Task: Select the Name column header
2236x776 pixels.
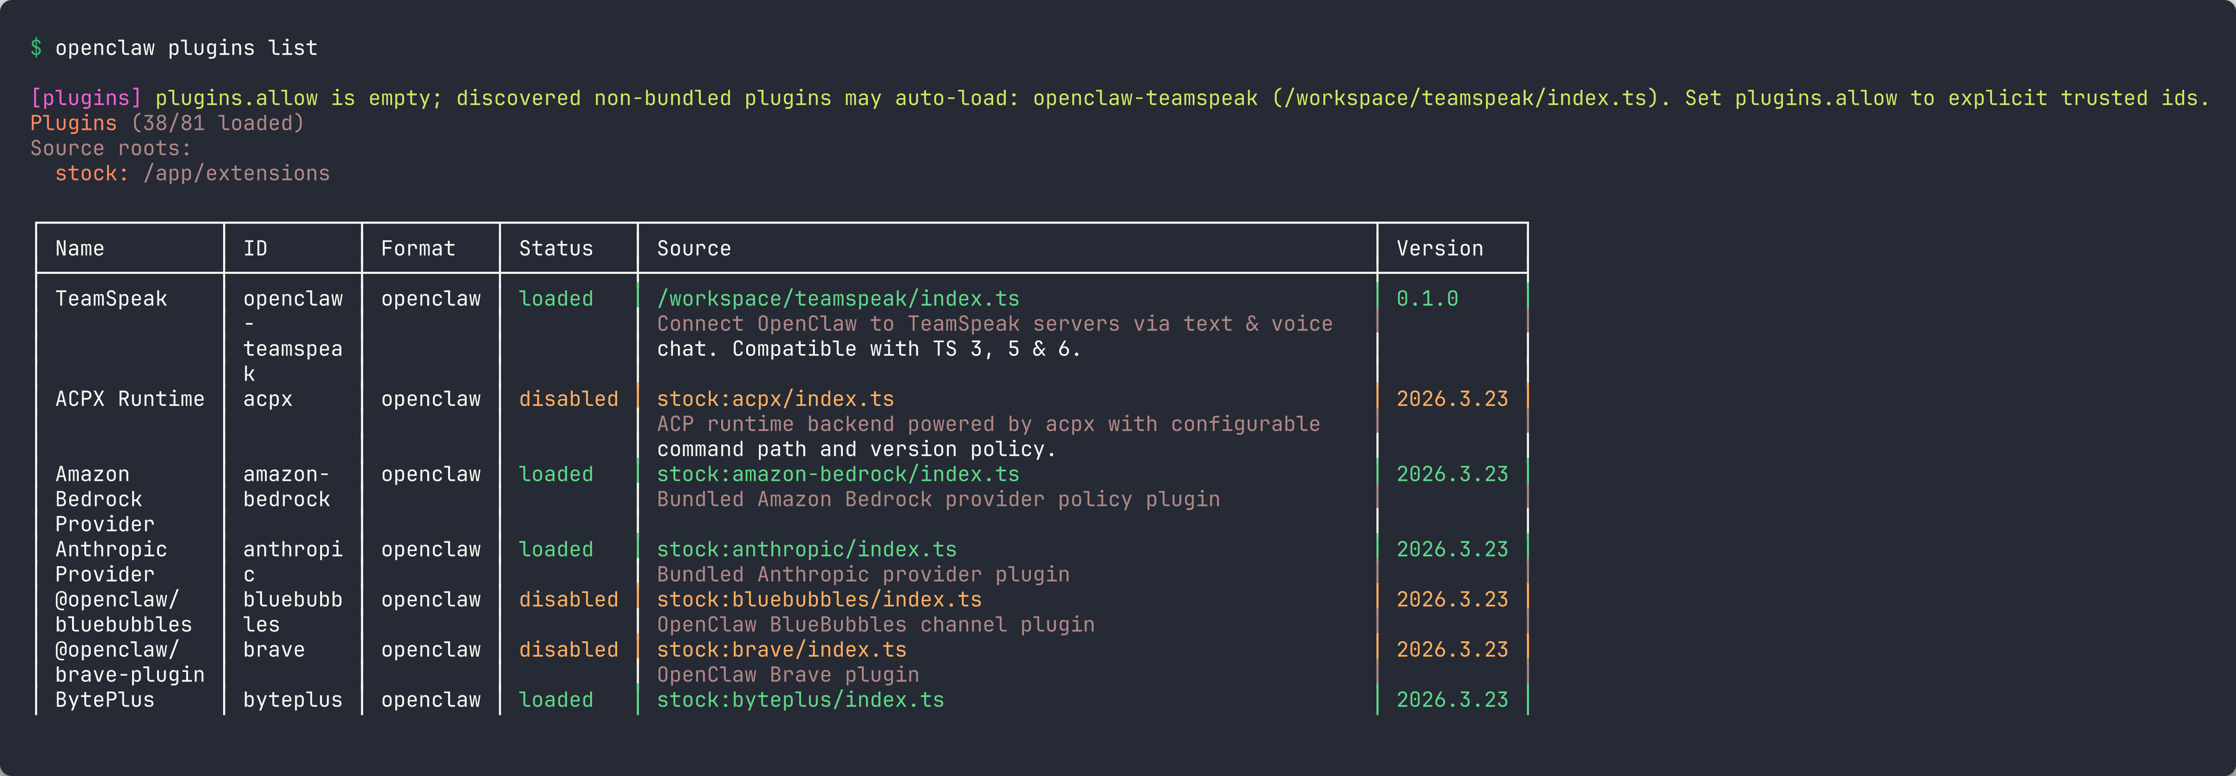Action: click(x=79, y=248)
